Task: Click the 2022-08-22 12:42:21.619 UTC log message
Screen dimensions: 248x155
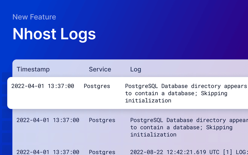Action: [x=189, y=152]
